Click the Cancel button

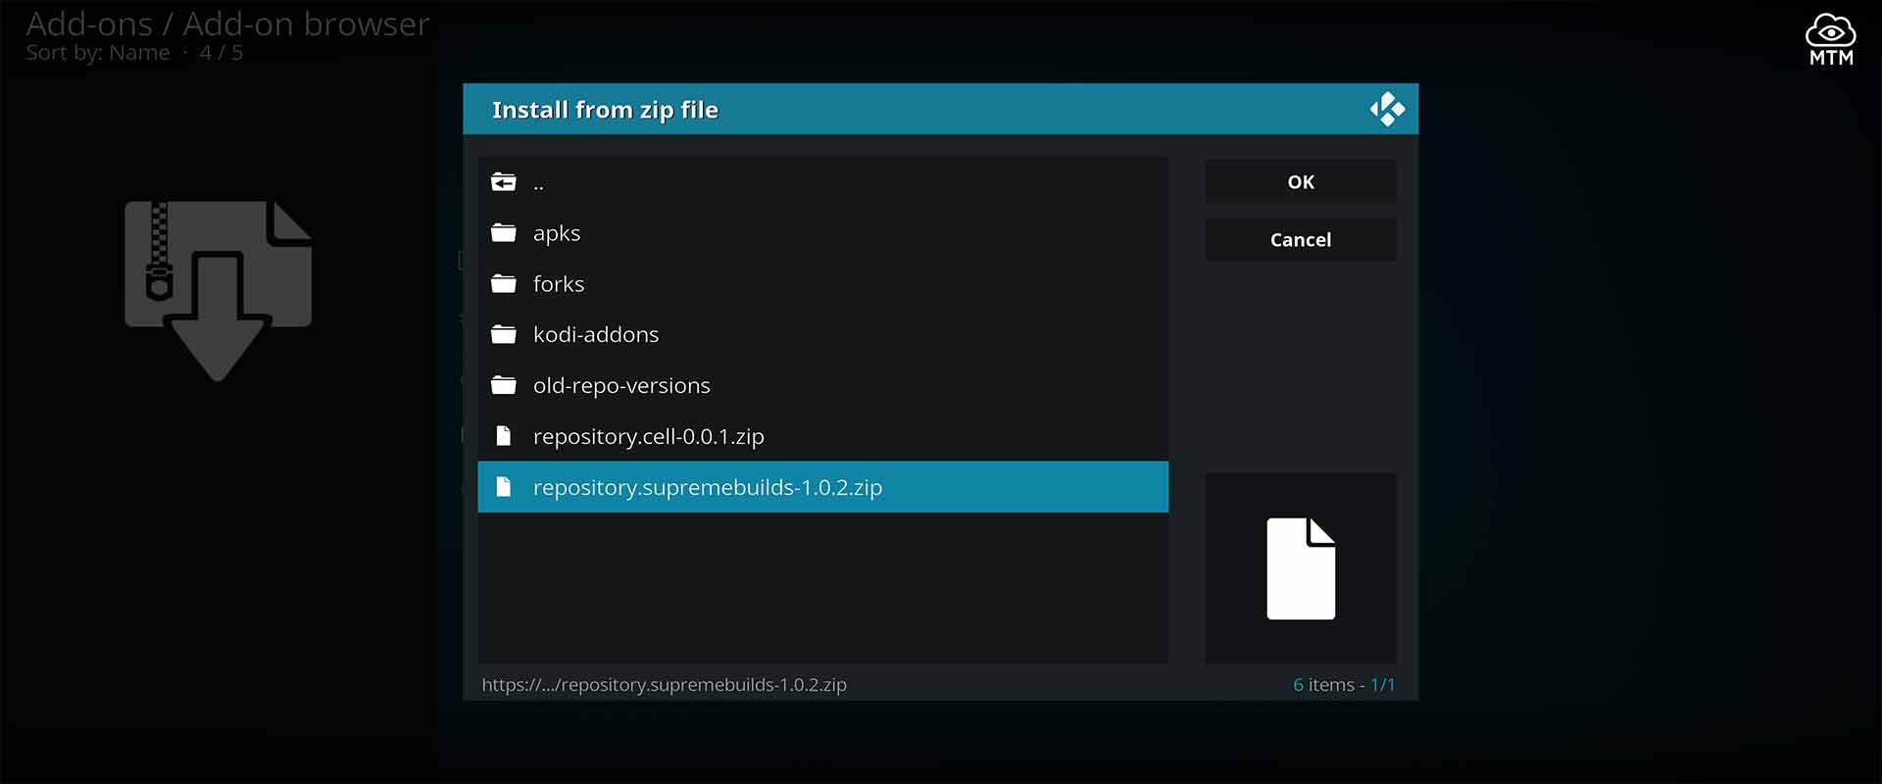click(x=1301, y=240)
